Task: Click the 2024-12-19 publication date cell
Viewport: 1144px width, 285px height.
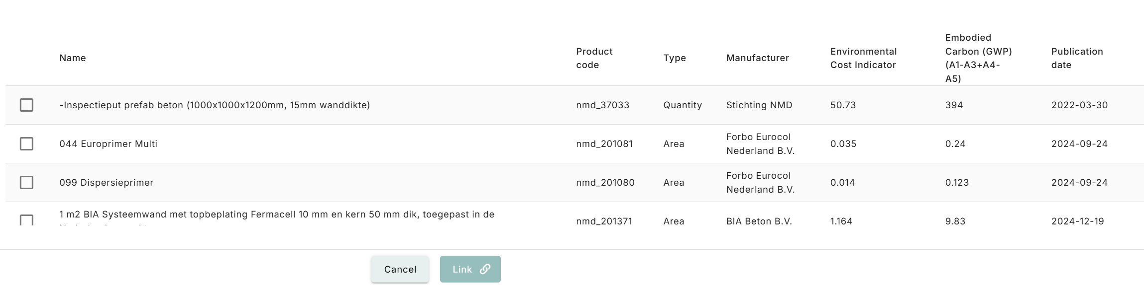Action: (x=1077, y=221)
